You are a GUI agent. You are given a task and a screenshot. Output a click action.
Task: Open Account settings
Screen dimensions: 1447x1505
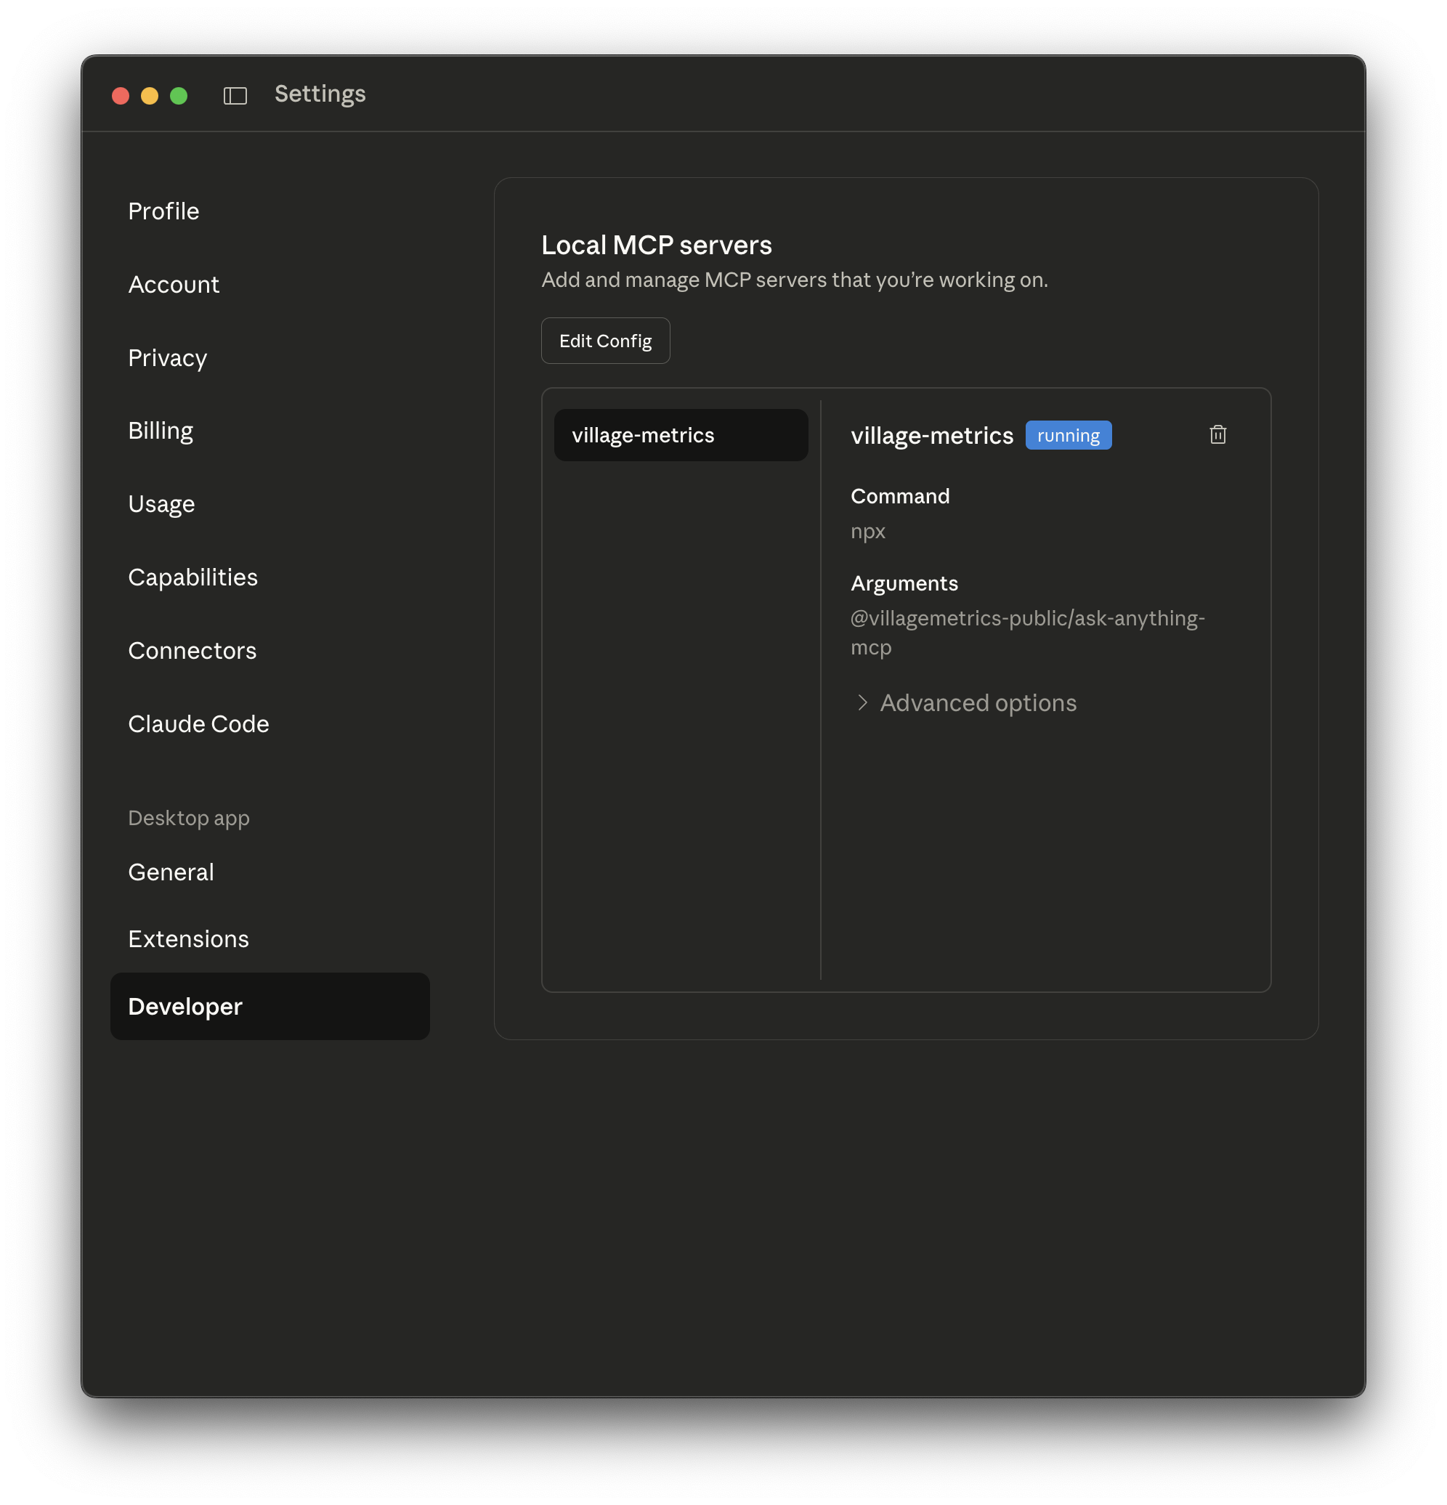click(174, 284)
